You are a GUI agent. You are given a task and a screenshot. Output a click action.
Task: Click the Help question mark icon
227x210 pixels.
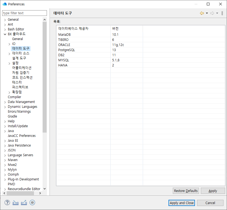pyautogui.click(x=7, y=202)
